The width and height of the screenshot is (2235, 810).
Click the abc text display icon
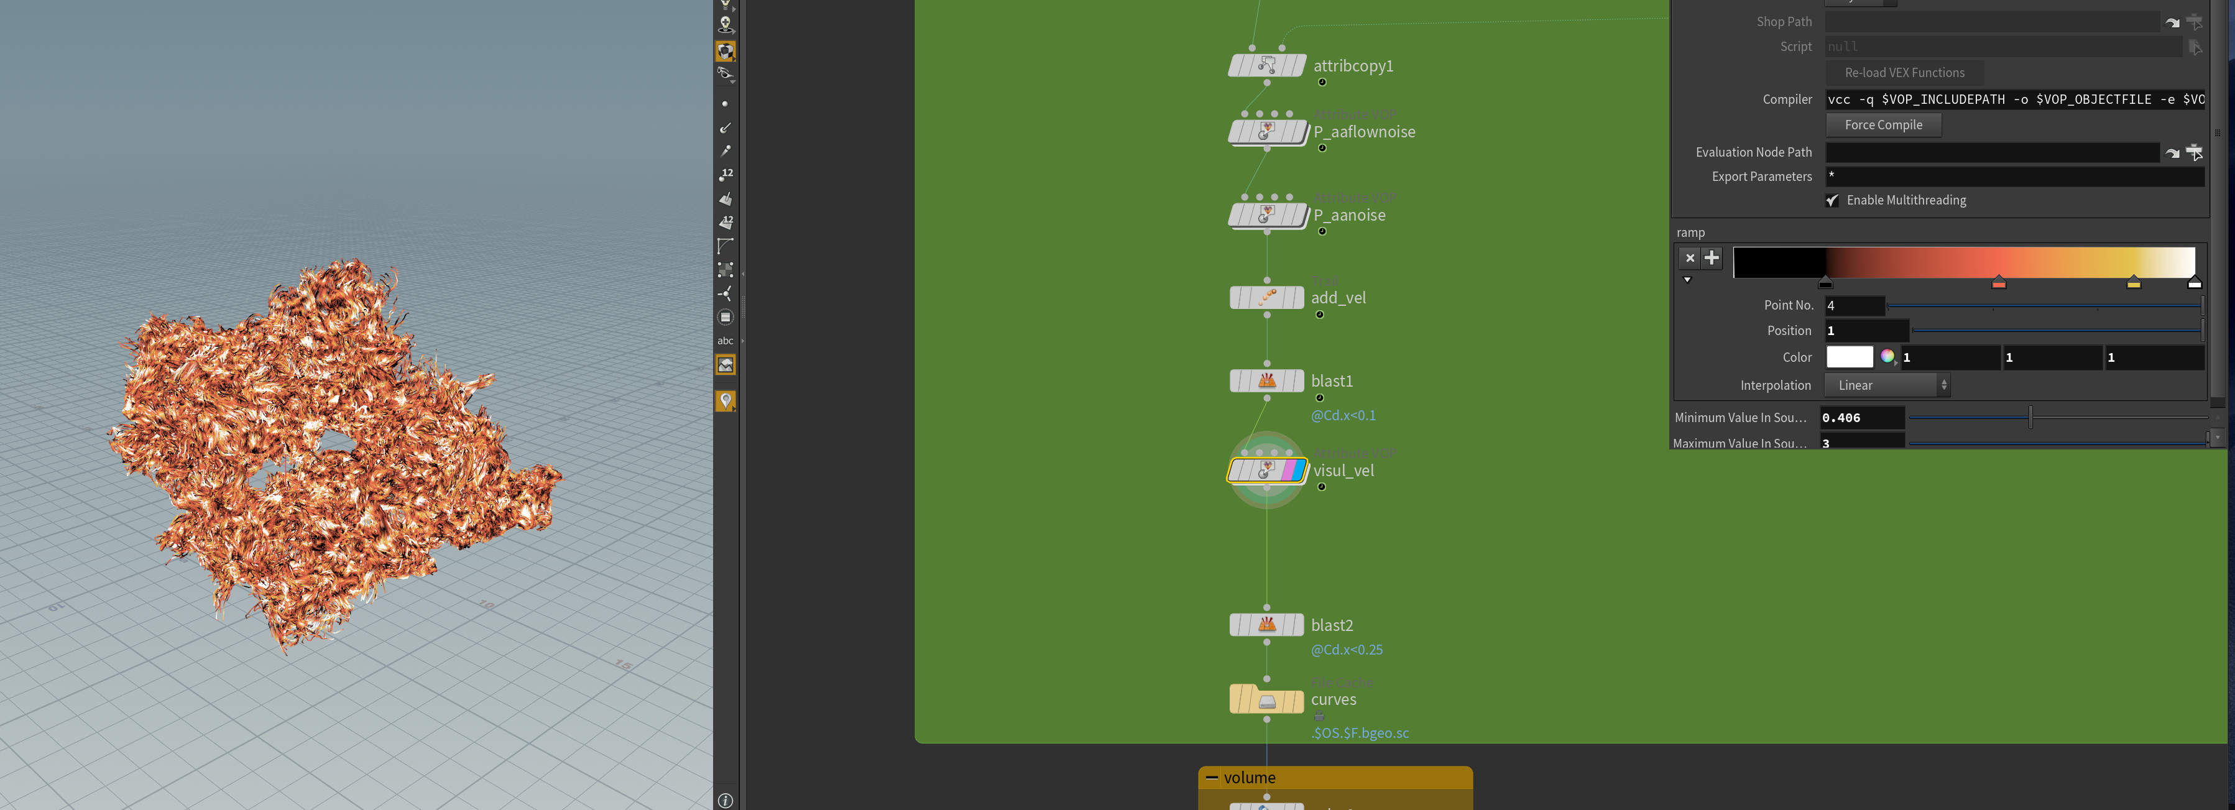click(x=726, y=341)
